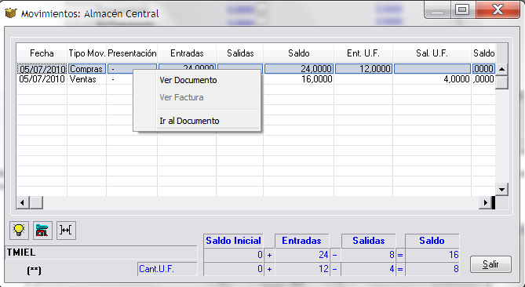Click the Compras cell in first row
The image size is (525, 287).
(x=87, y=69)
